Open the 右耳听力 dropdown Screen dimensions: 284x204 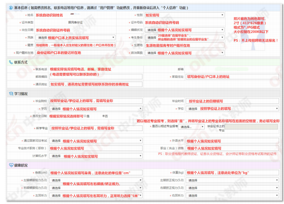pyautogui.click(x=232, y=196)
